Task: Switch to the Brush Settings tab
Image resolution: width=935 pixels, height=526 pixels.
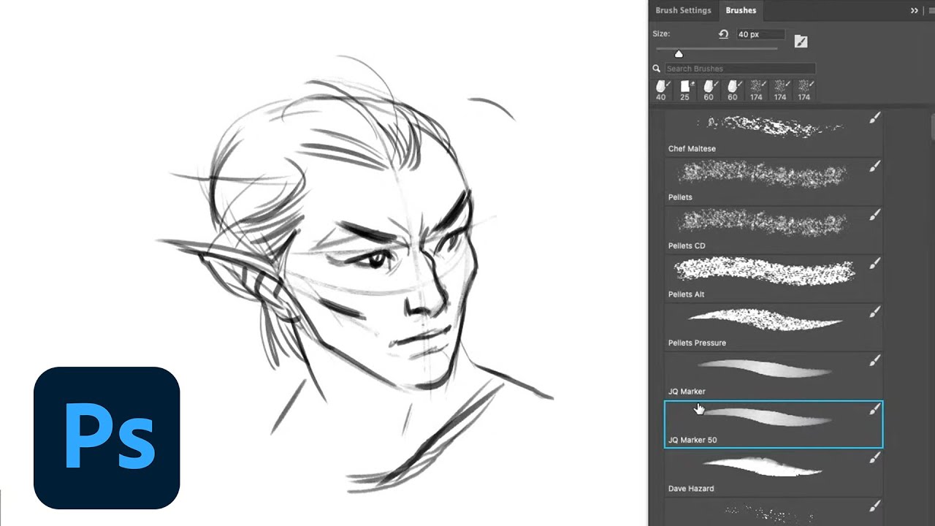Action: tap(683, 10)
